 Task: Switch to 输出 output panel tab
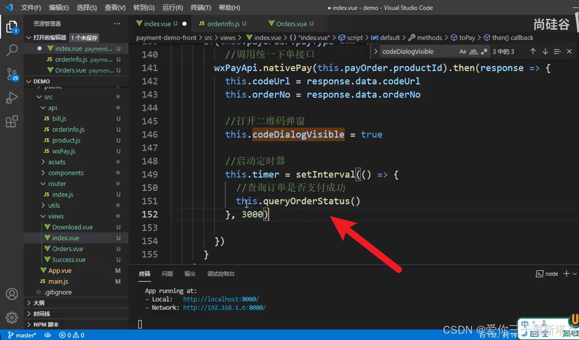190,274
